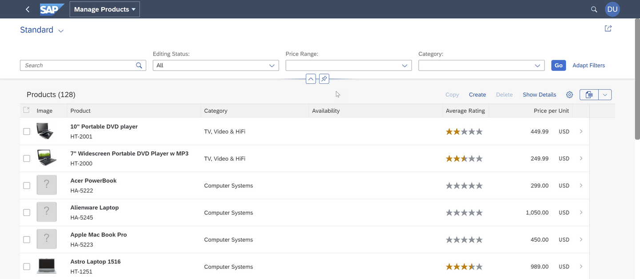Navigate into Apple Mac Book Pro arrow

581,240
